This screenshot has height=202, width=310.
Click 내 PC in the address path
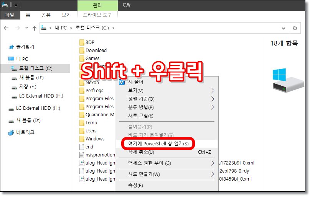click(61, 28)
